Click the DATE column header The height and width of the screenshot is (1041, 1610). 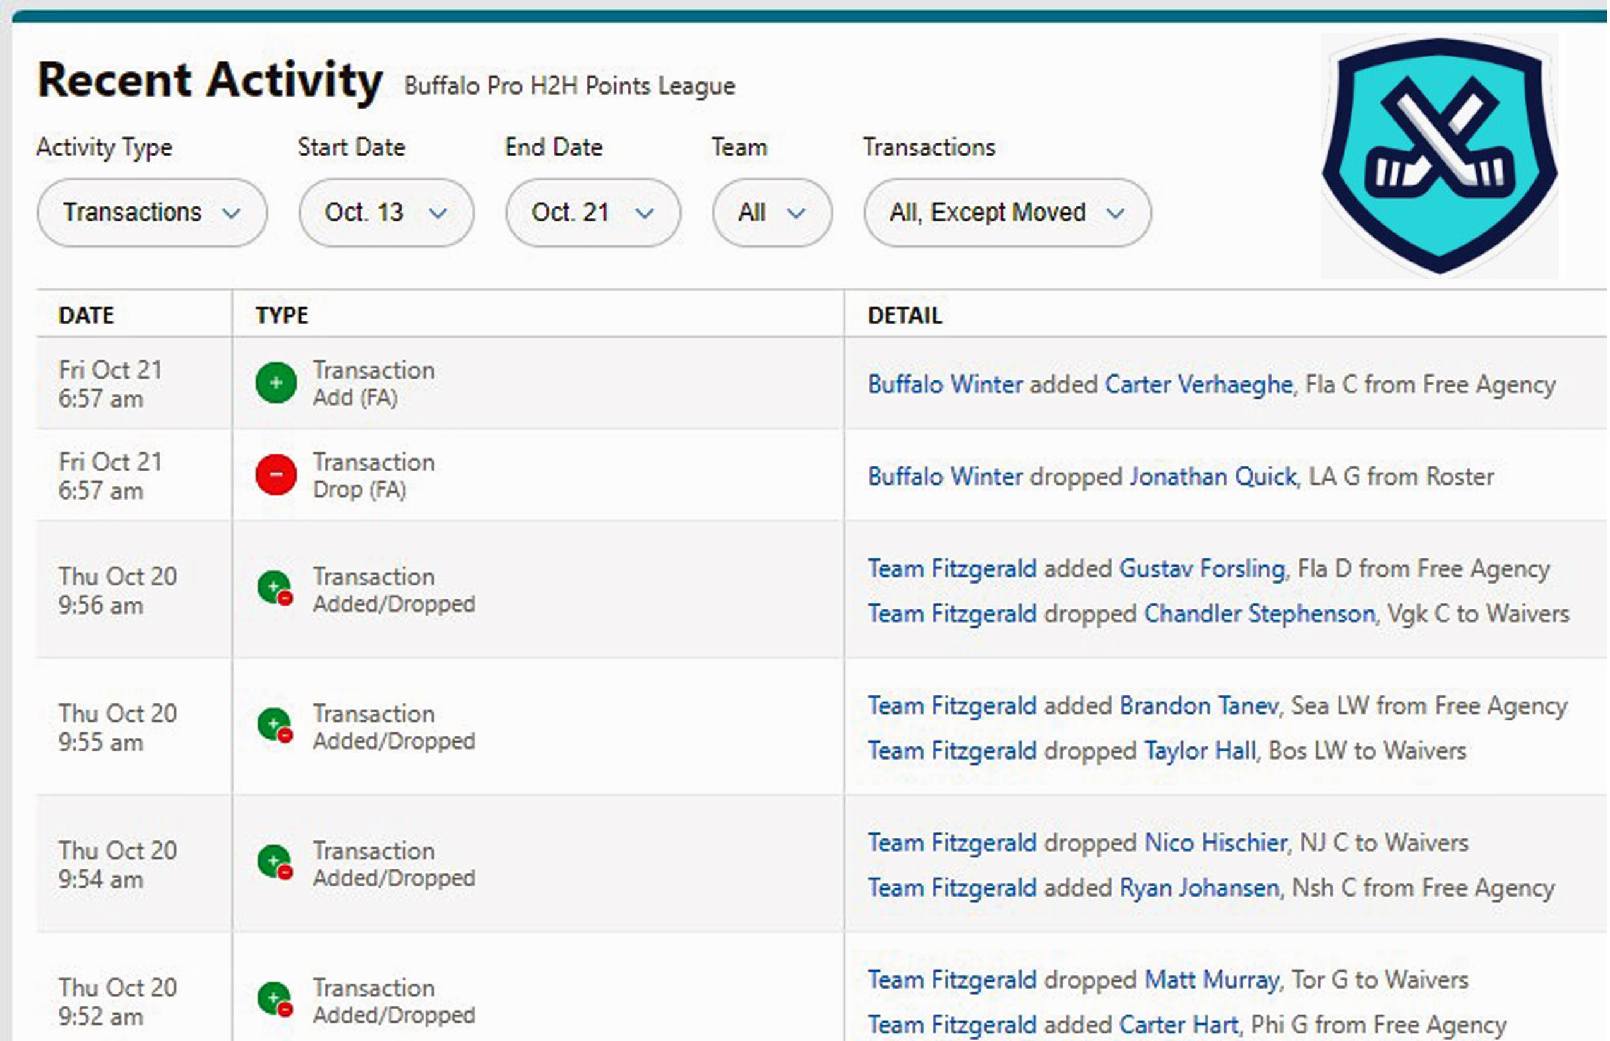tap(86, 315)
